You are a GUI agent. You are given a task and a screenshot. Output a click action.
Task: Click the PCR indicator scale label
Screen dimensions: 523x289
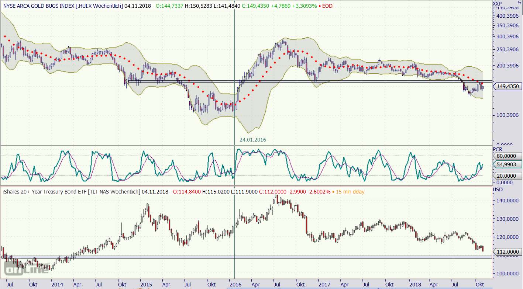point(497,149)
